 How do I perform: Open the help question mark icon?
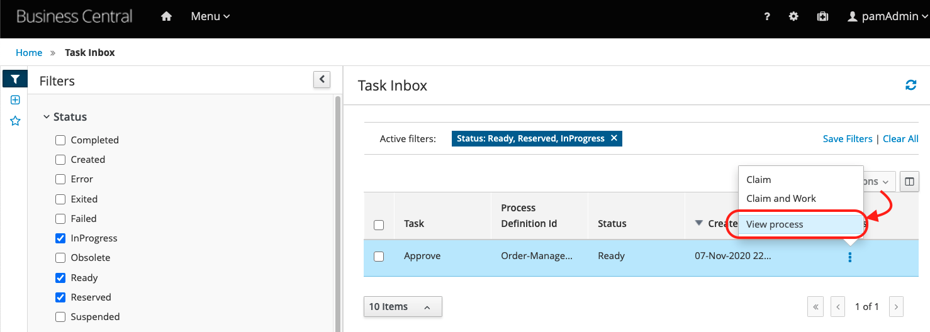(767, 17)
